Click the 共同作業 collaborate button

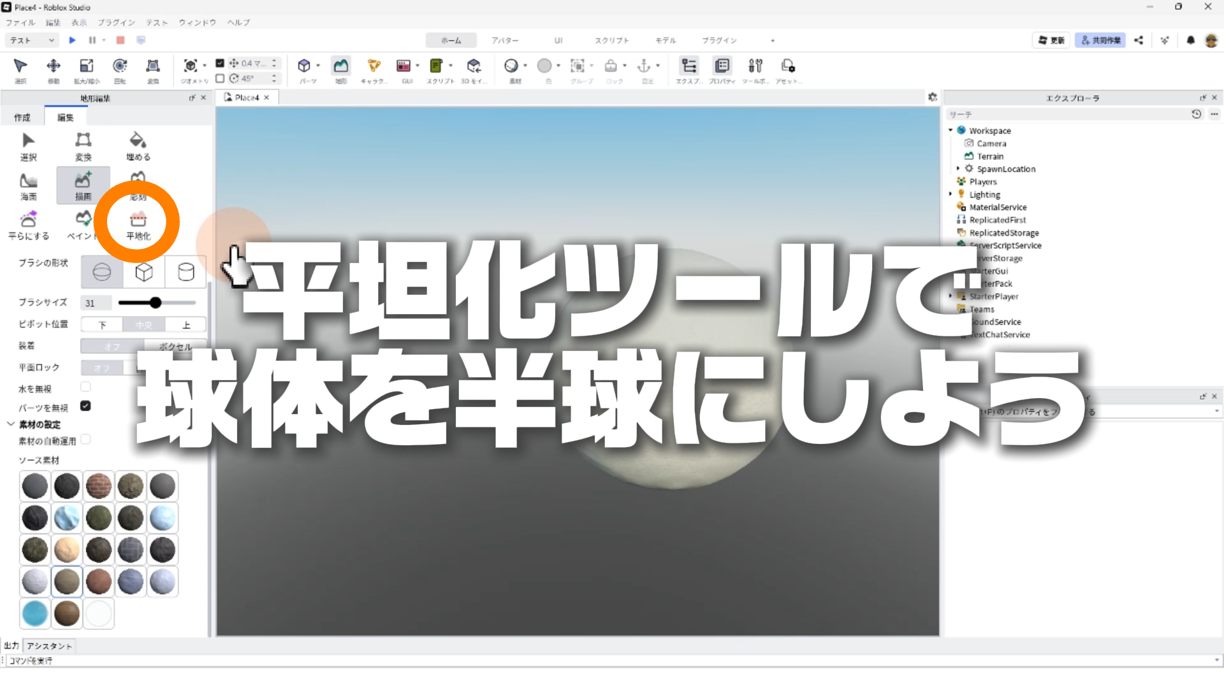point(1100,40)
